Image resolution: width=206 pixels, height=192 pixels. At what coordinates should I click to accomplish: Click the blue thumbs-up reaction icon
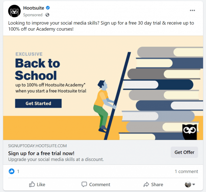coord(12,171)
